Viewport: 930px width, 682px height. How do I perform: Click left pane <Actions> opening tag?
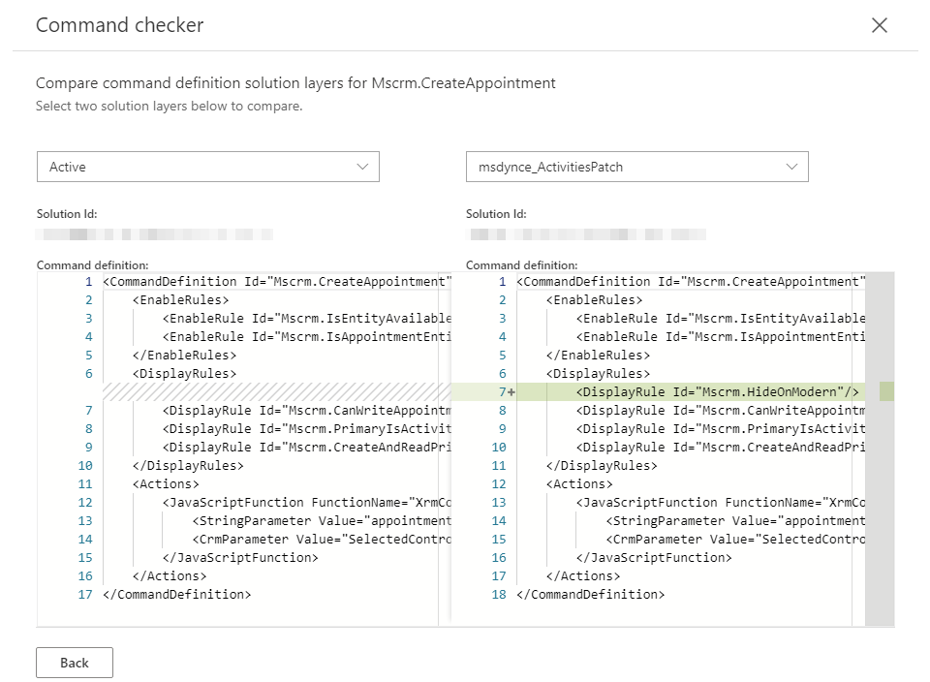(166, 484)
